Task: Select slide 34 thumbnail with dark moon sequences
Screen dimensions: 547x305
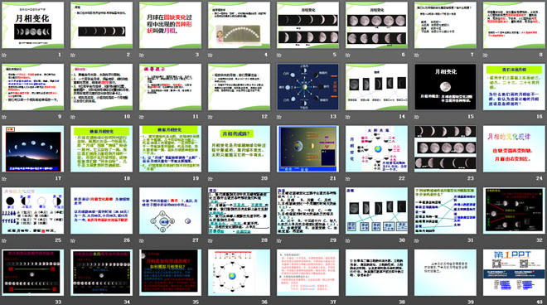Action: click(101, 272)
